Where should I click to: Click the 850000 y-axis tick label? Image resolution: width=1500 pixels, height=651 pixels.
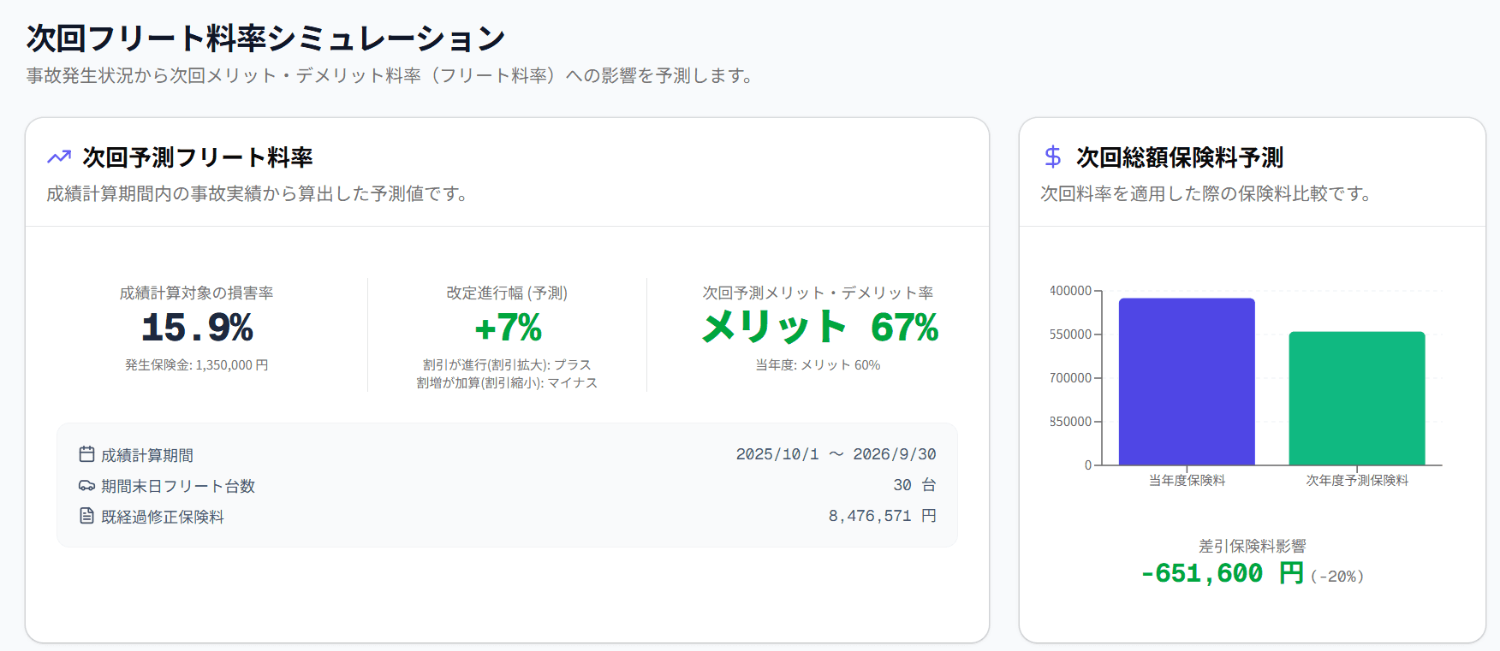pos(1070,422)
